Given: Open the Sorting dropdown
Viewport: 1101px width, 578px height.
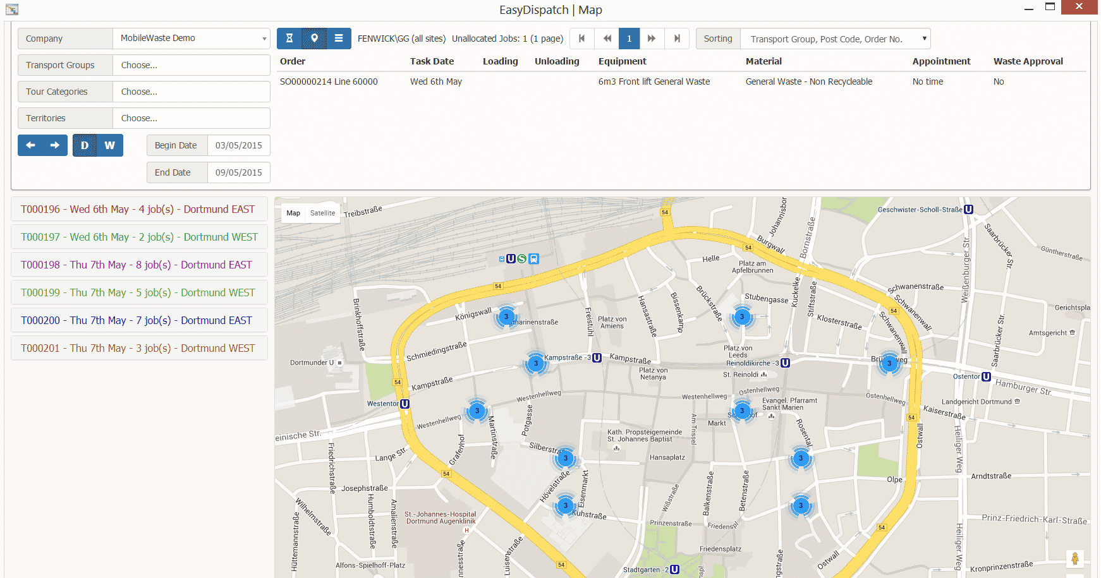Looking at the screenshot, I should pyautogui.click(x=835, y=39).
